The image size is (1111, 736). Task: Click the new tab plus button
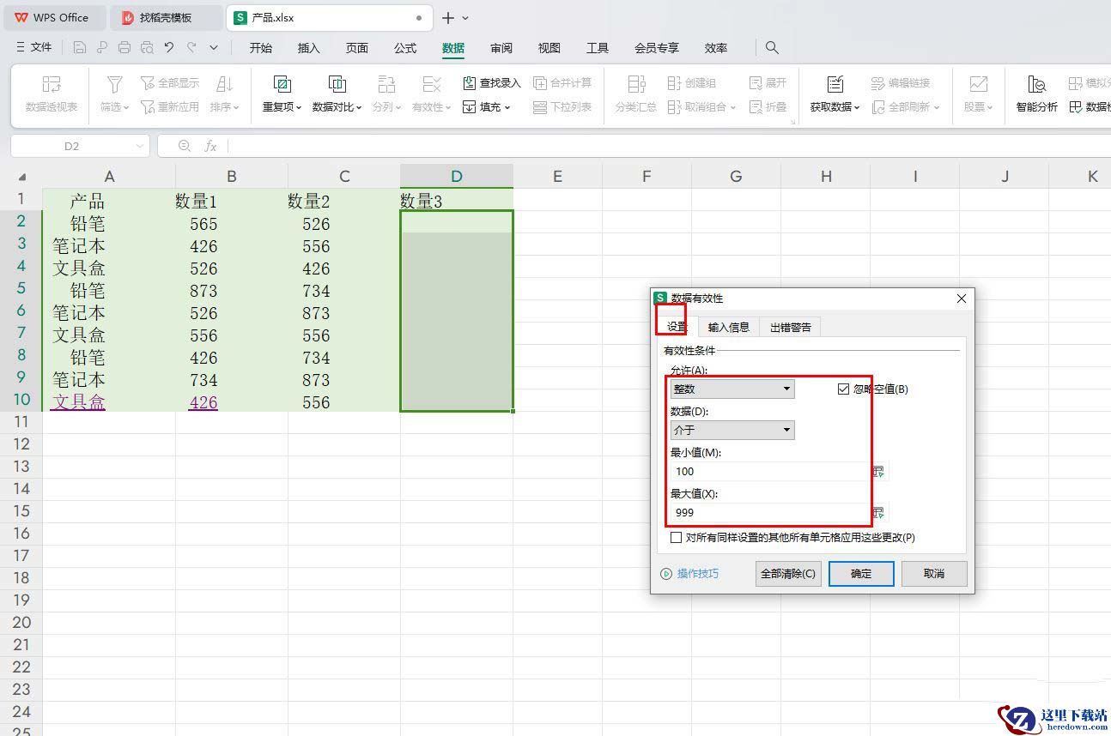pos(447,18)
